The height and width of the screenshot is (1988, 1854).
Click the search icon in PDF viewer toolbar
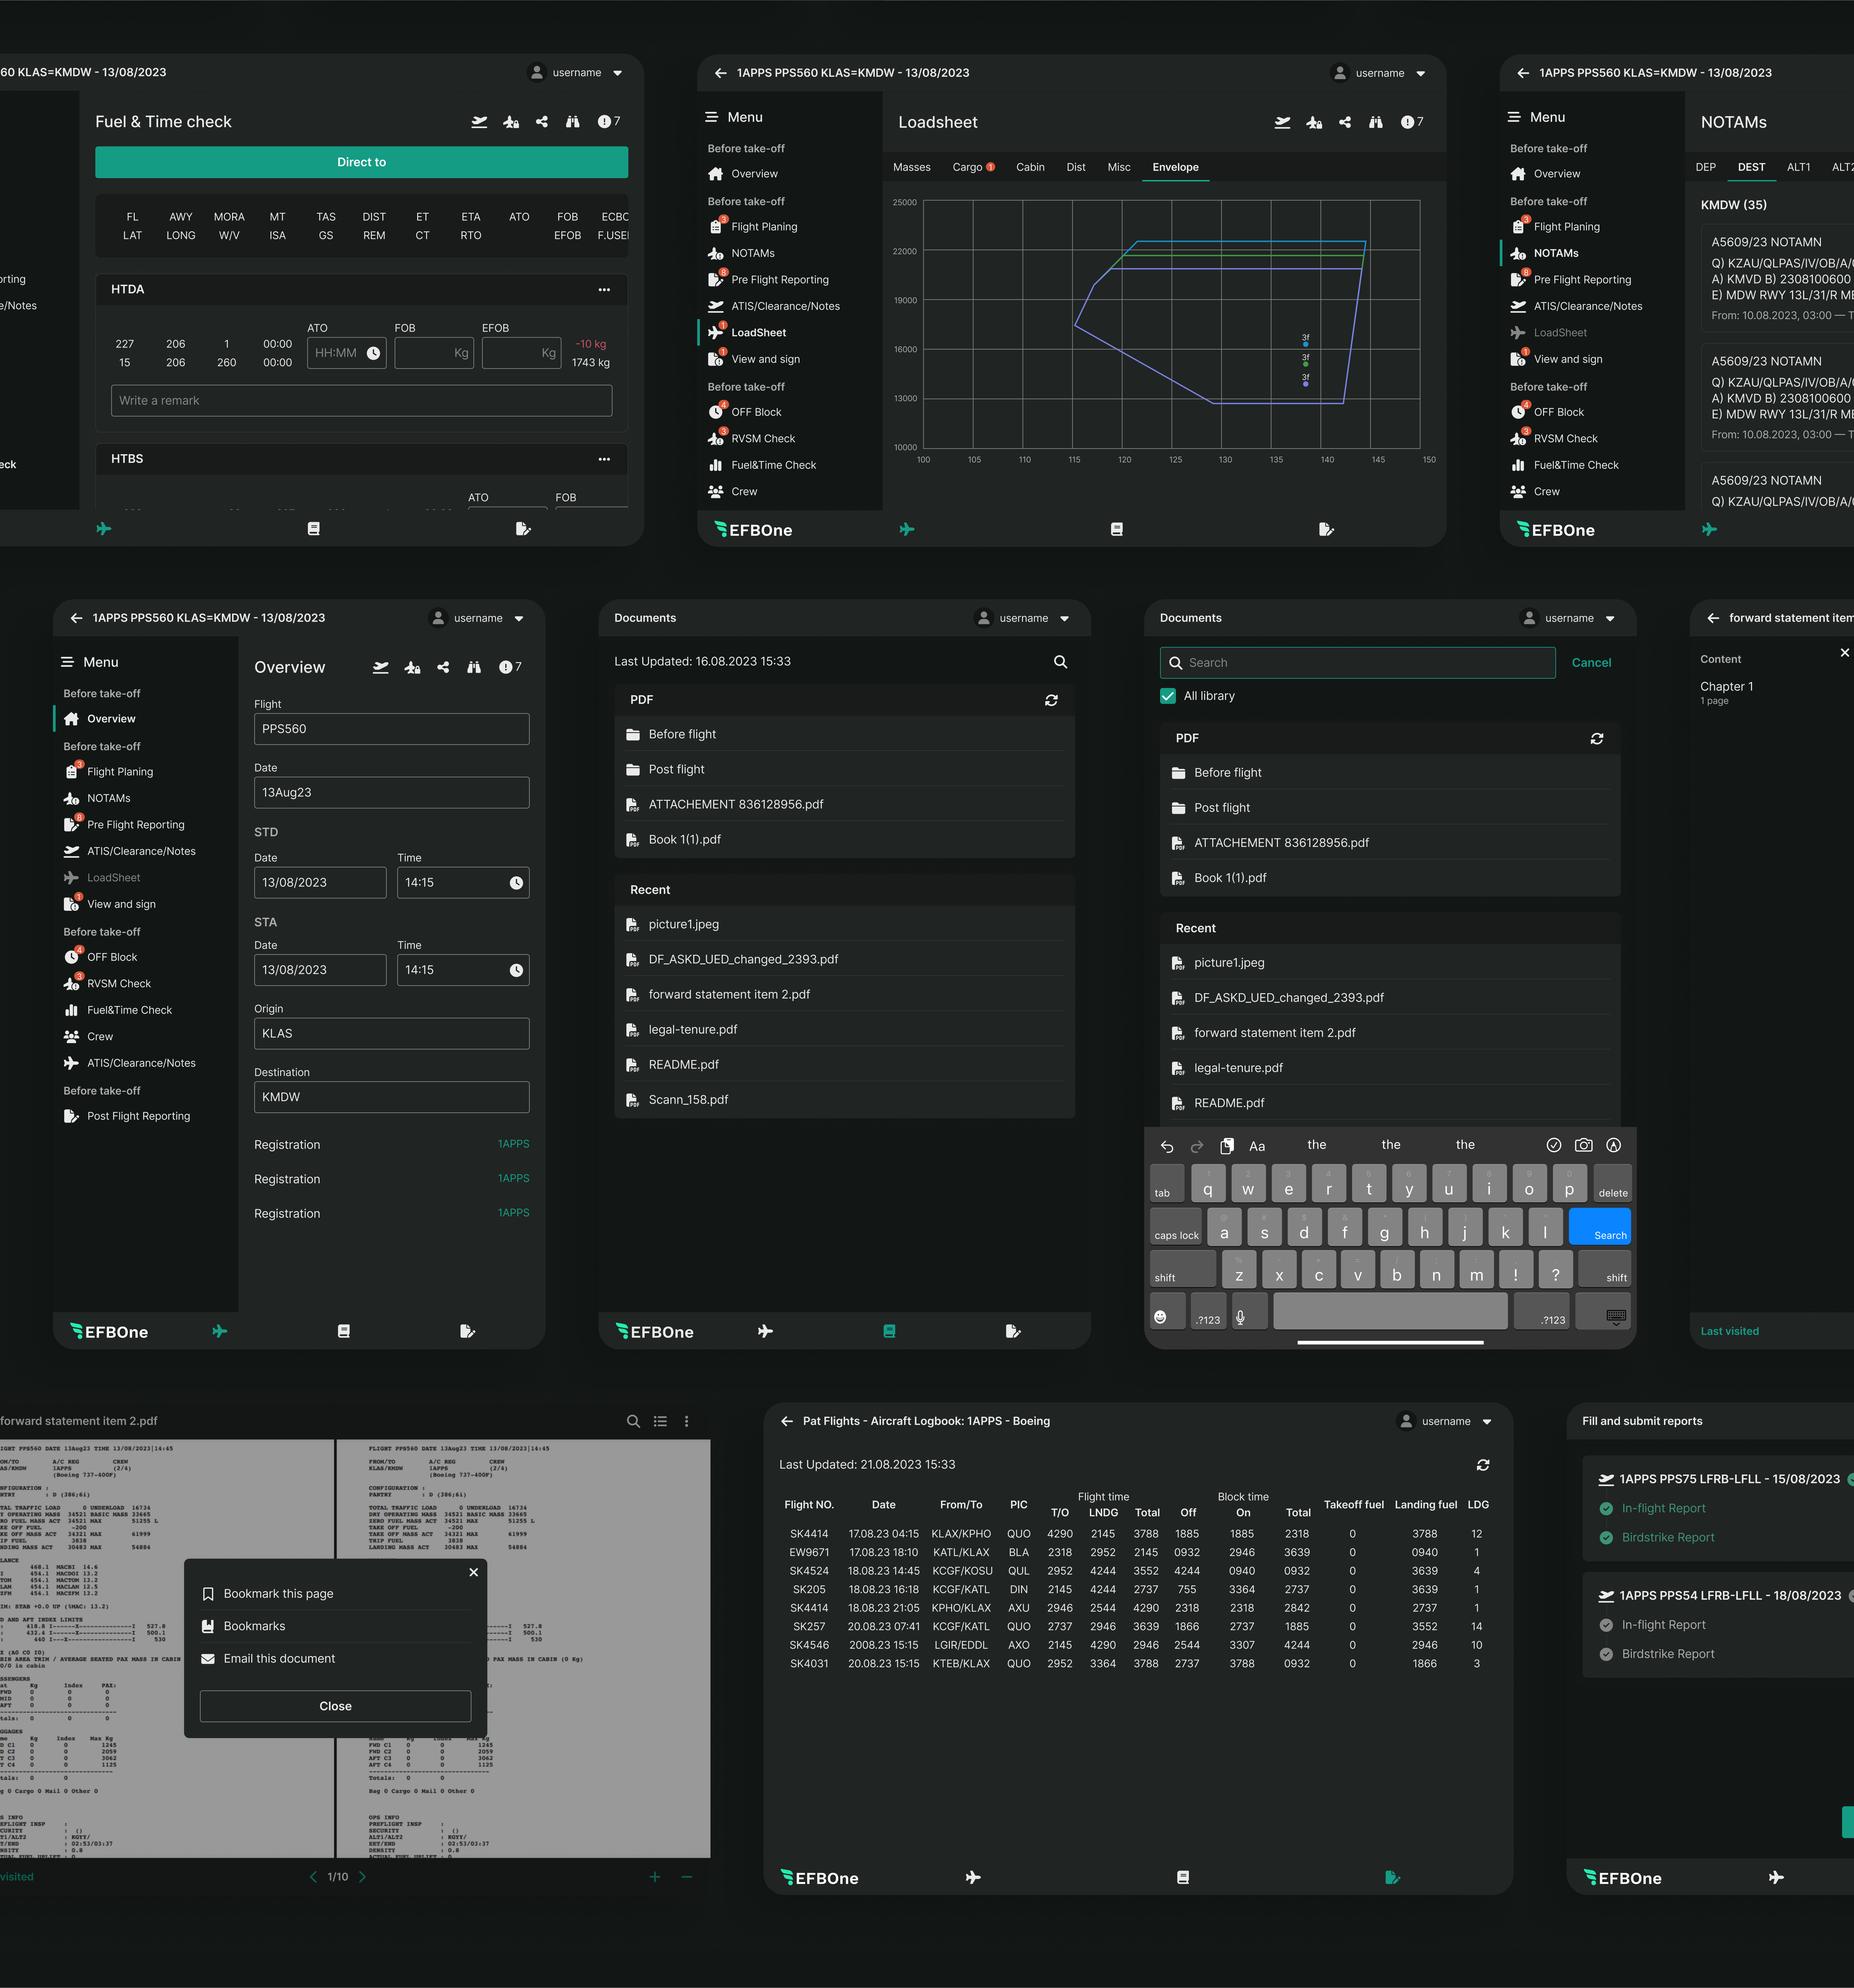[x=633, y=1421]
